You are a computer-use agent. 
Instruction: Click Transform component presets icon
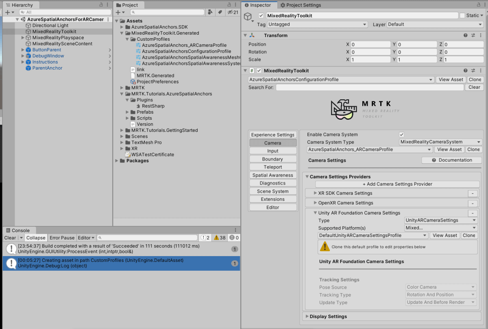[473, 35]
